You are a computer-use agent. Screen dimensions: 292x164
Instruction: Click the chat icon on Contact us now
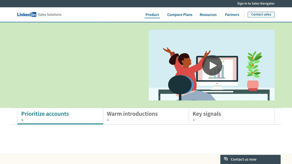click(x=226, y=159)
